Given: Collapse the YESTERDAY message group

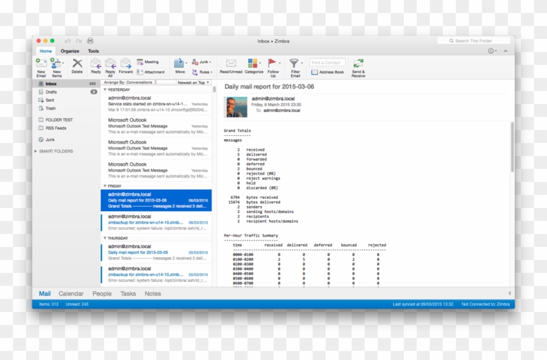Looking at the screenshot, I should pos(105,90).
